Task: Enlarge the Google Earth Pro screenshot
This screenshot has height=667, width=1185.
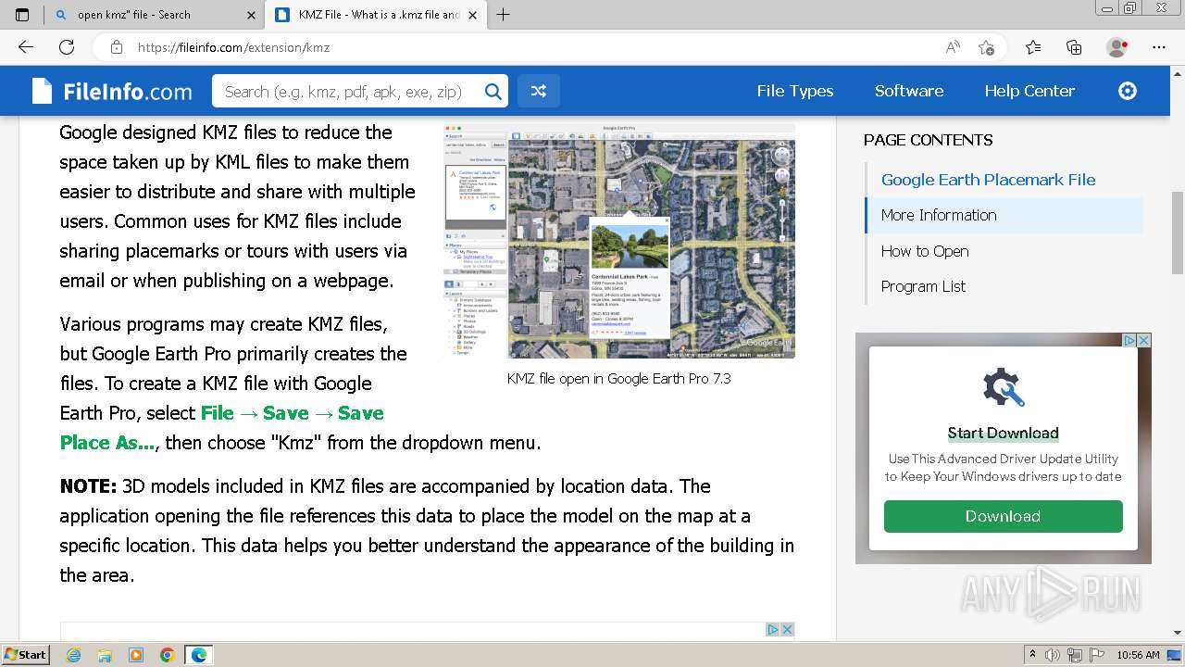Action: [x=618, y=241]
